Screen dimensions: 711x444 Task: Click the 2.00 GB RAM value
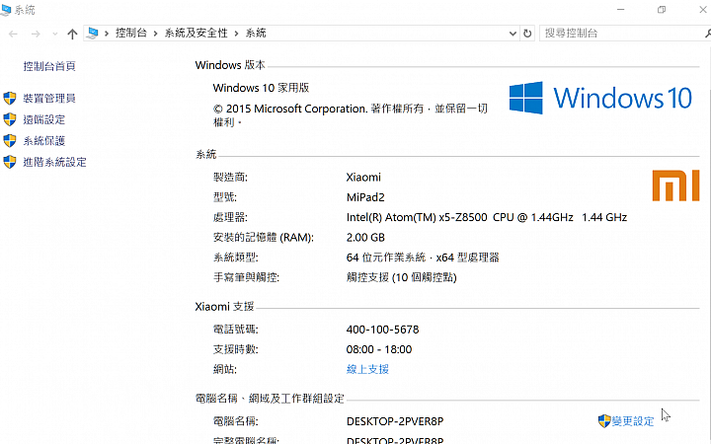coord(365,238)
